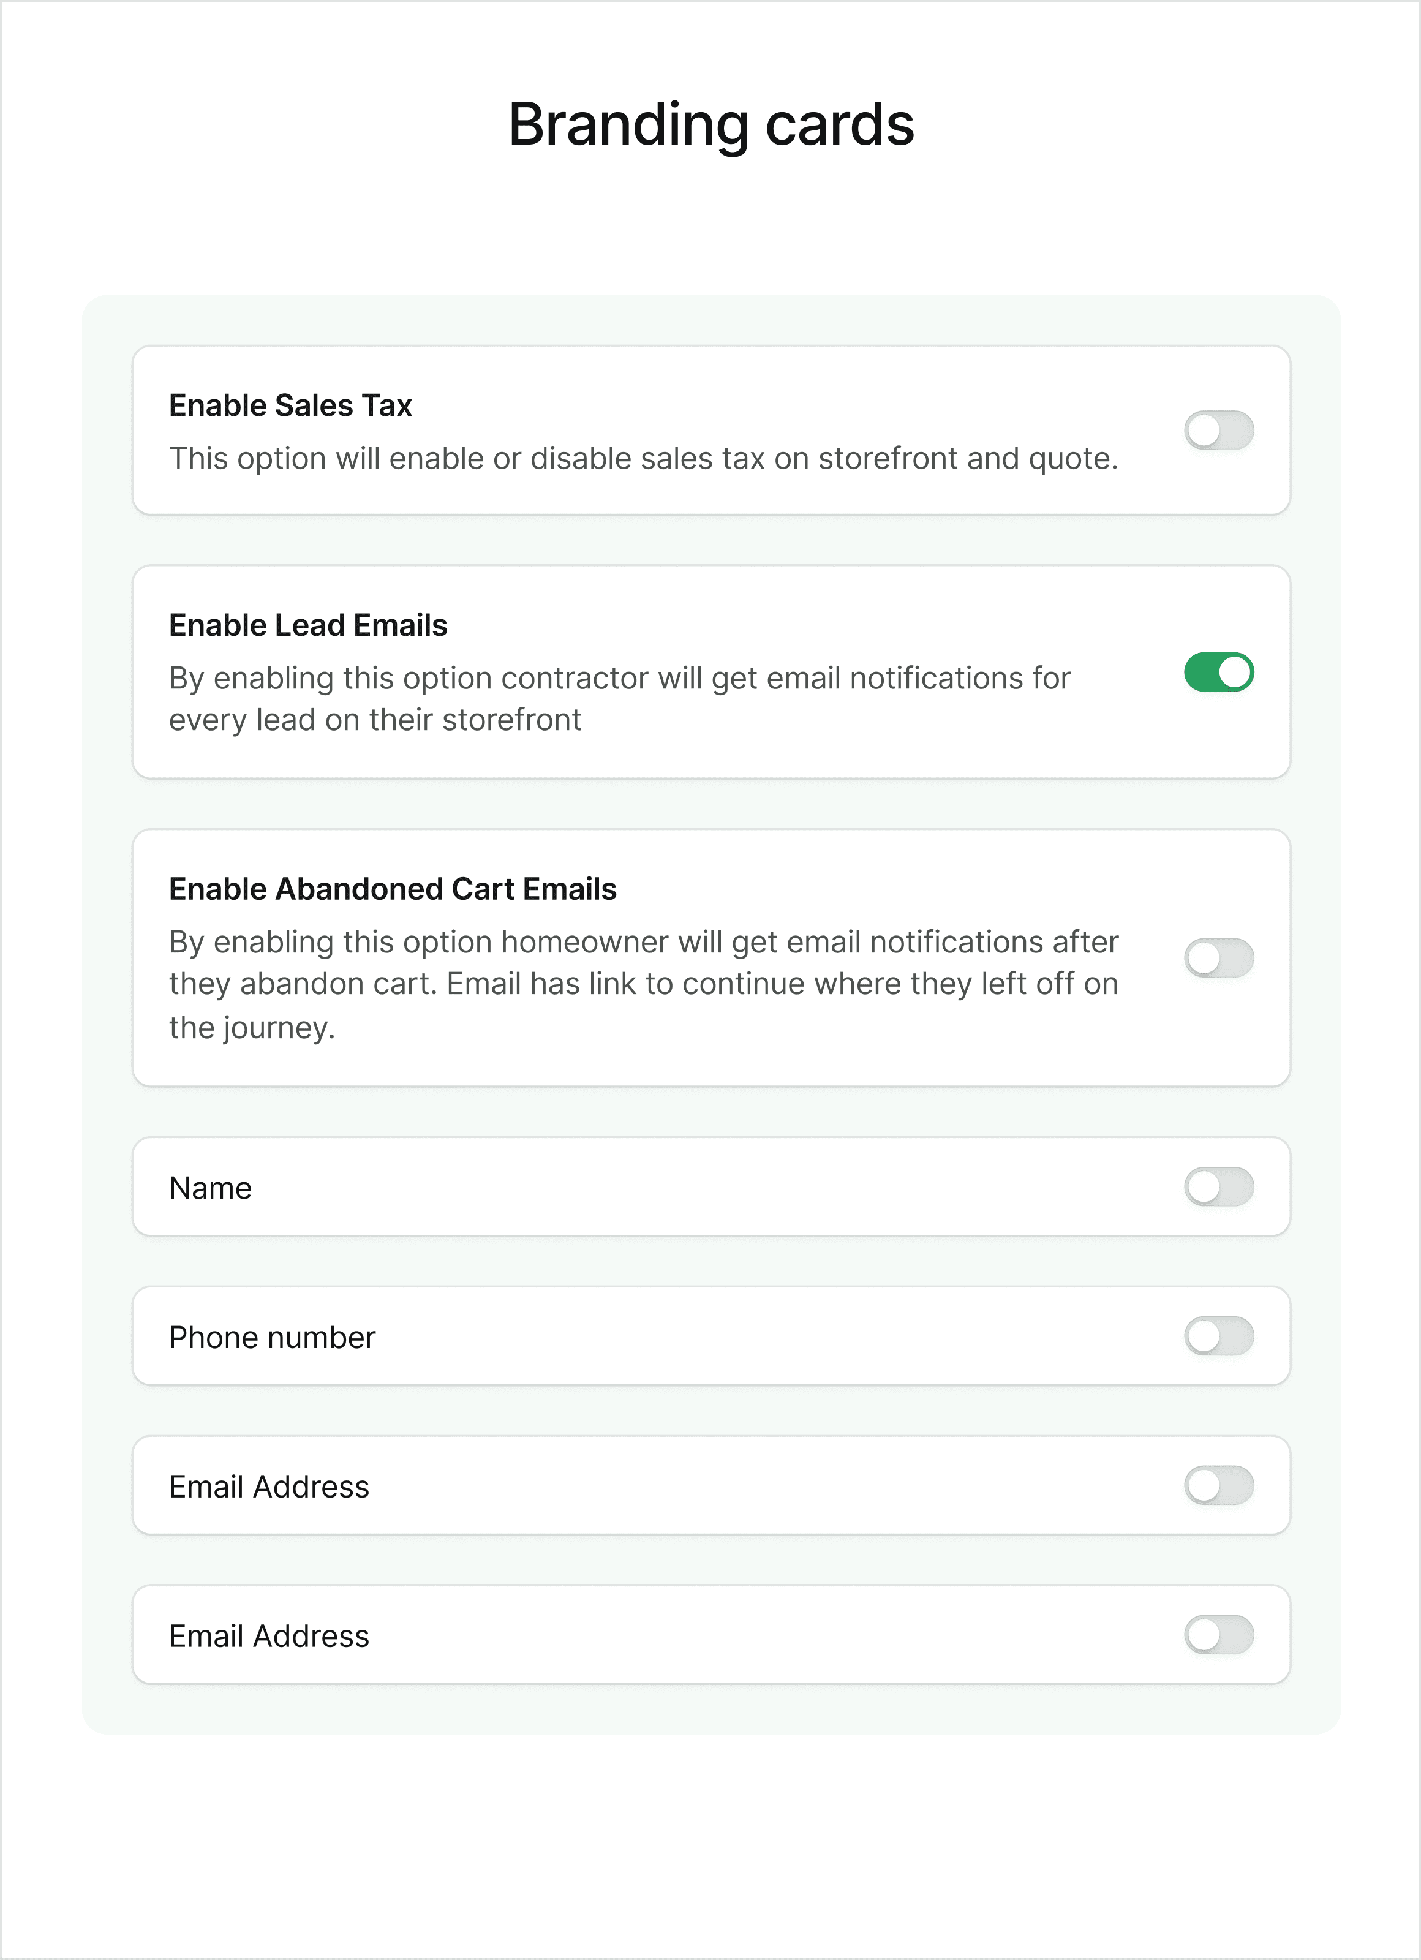Click the last Email Address label
Viewport: 1421px width, 1960px height.
tap(269, 1637)
